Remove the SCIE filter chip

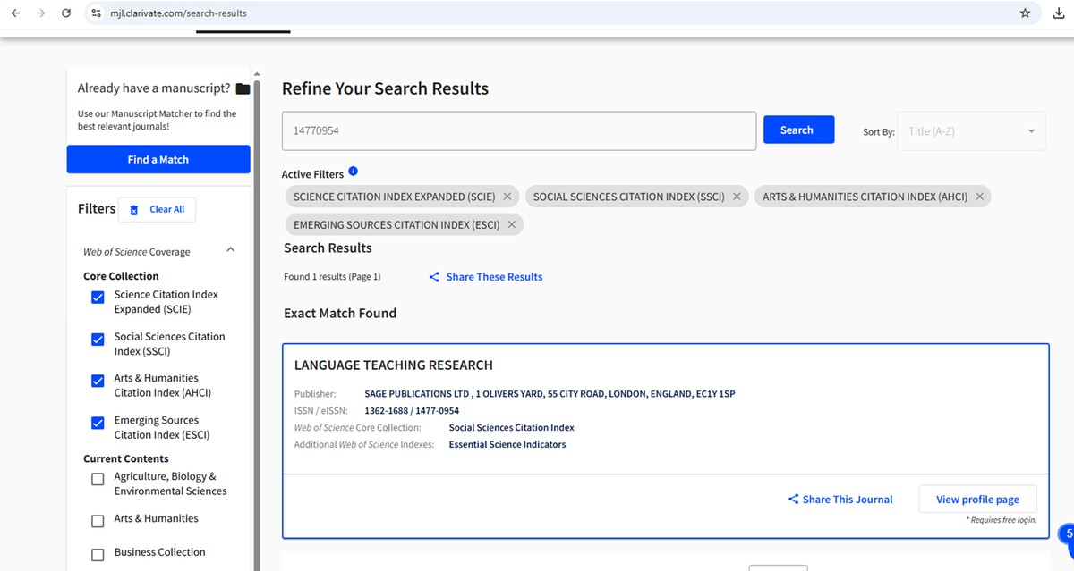[x=507, y=197]
